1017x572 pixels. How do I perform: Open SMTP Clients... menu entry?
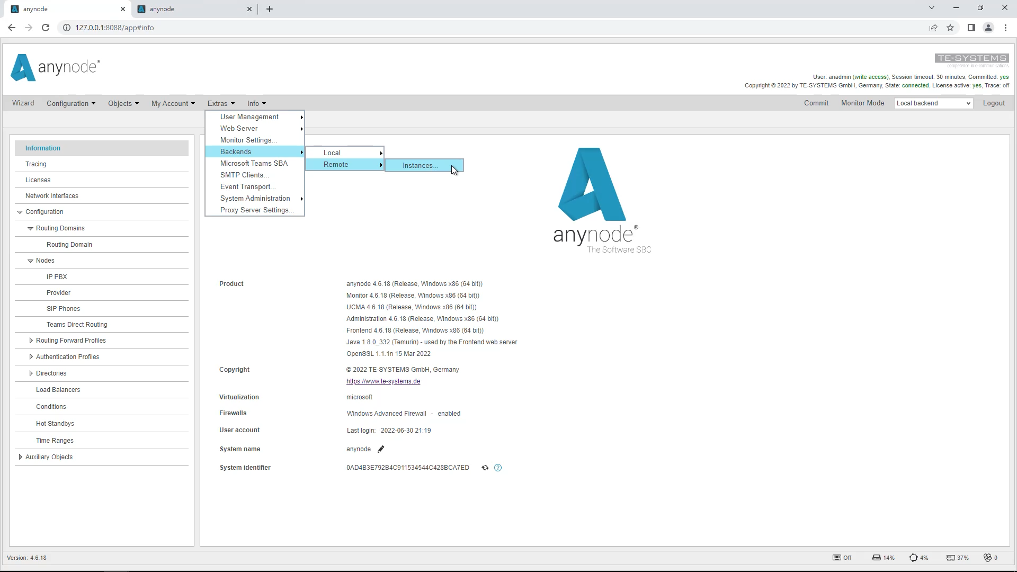pos(255,175)
